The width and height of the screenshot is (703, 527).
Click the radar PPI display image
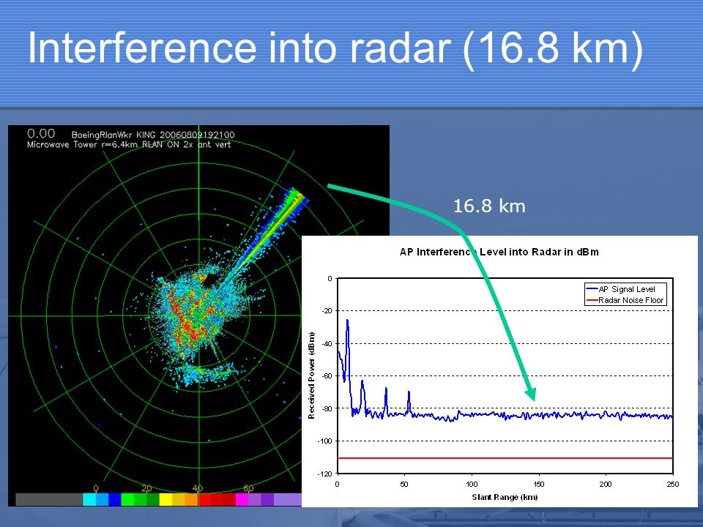(x=198, y=315)
